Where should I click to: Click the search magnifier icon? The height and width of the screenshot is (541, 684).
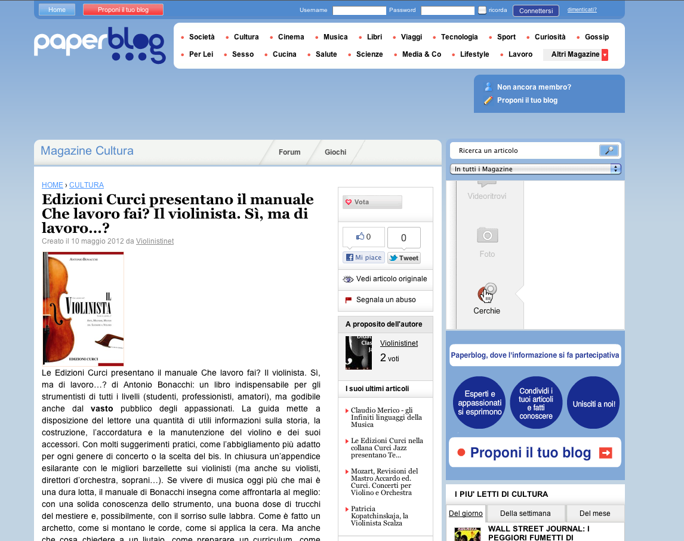click(609, 150)
